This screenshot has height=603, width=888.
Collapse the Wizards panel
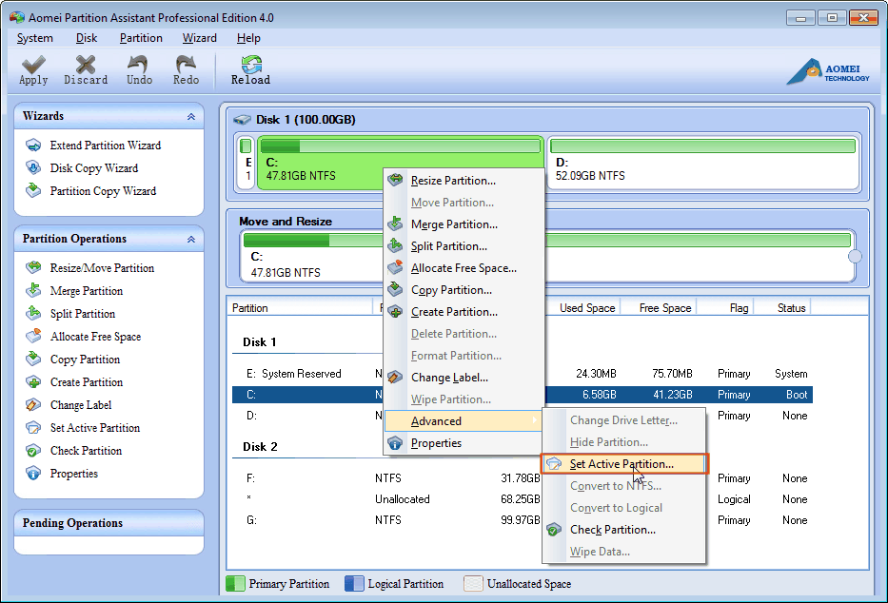click(x=191, y=117)
